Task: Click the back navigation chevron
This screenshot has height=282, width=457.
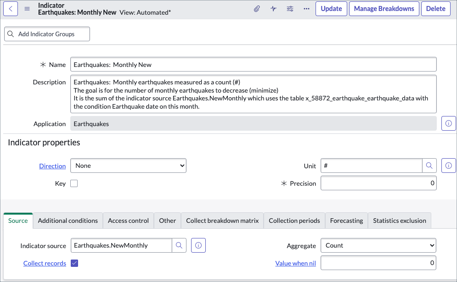Action: 10,9
